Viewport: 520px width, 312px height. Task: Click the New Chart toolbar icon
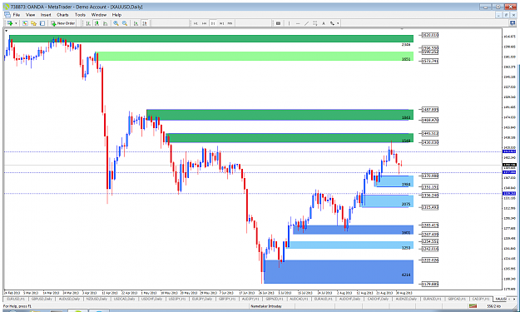point(10,23)
